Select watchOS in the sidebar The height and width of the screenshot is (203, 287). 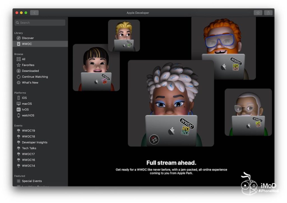(x=28, y=115)
